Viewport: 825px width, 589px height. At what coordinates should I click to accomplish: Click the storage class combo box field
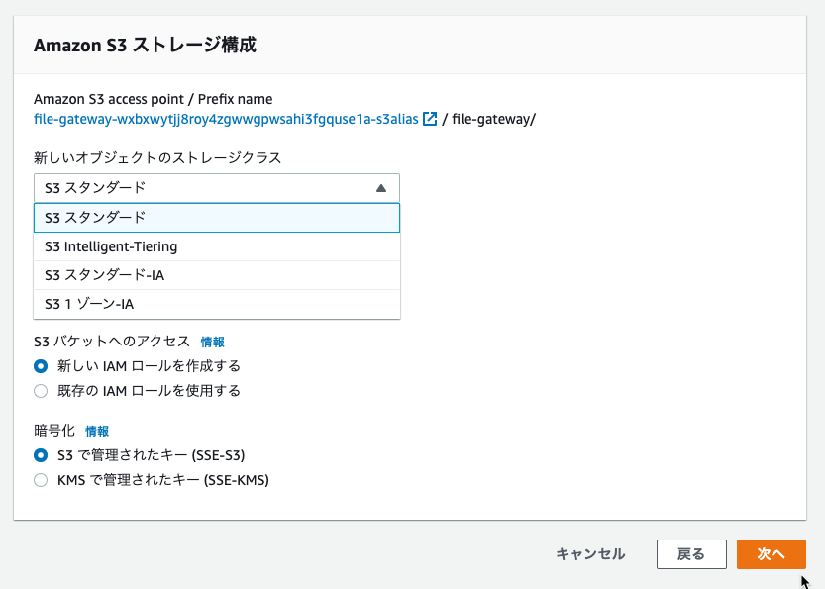coord(217,188)
